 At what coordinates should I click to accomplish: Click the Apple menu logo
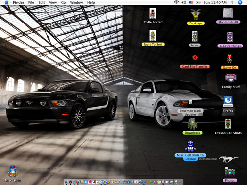[x=6, y=2]
